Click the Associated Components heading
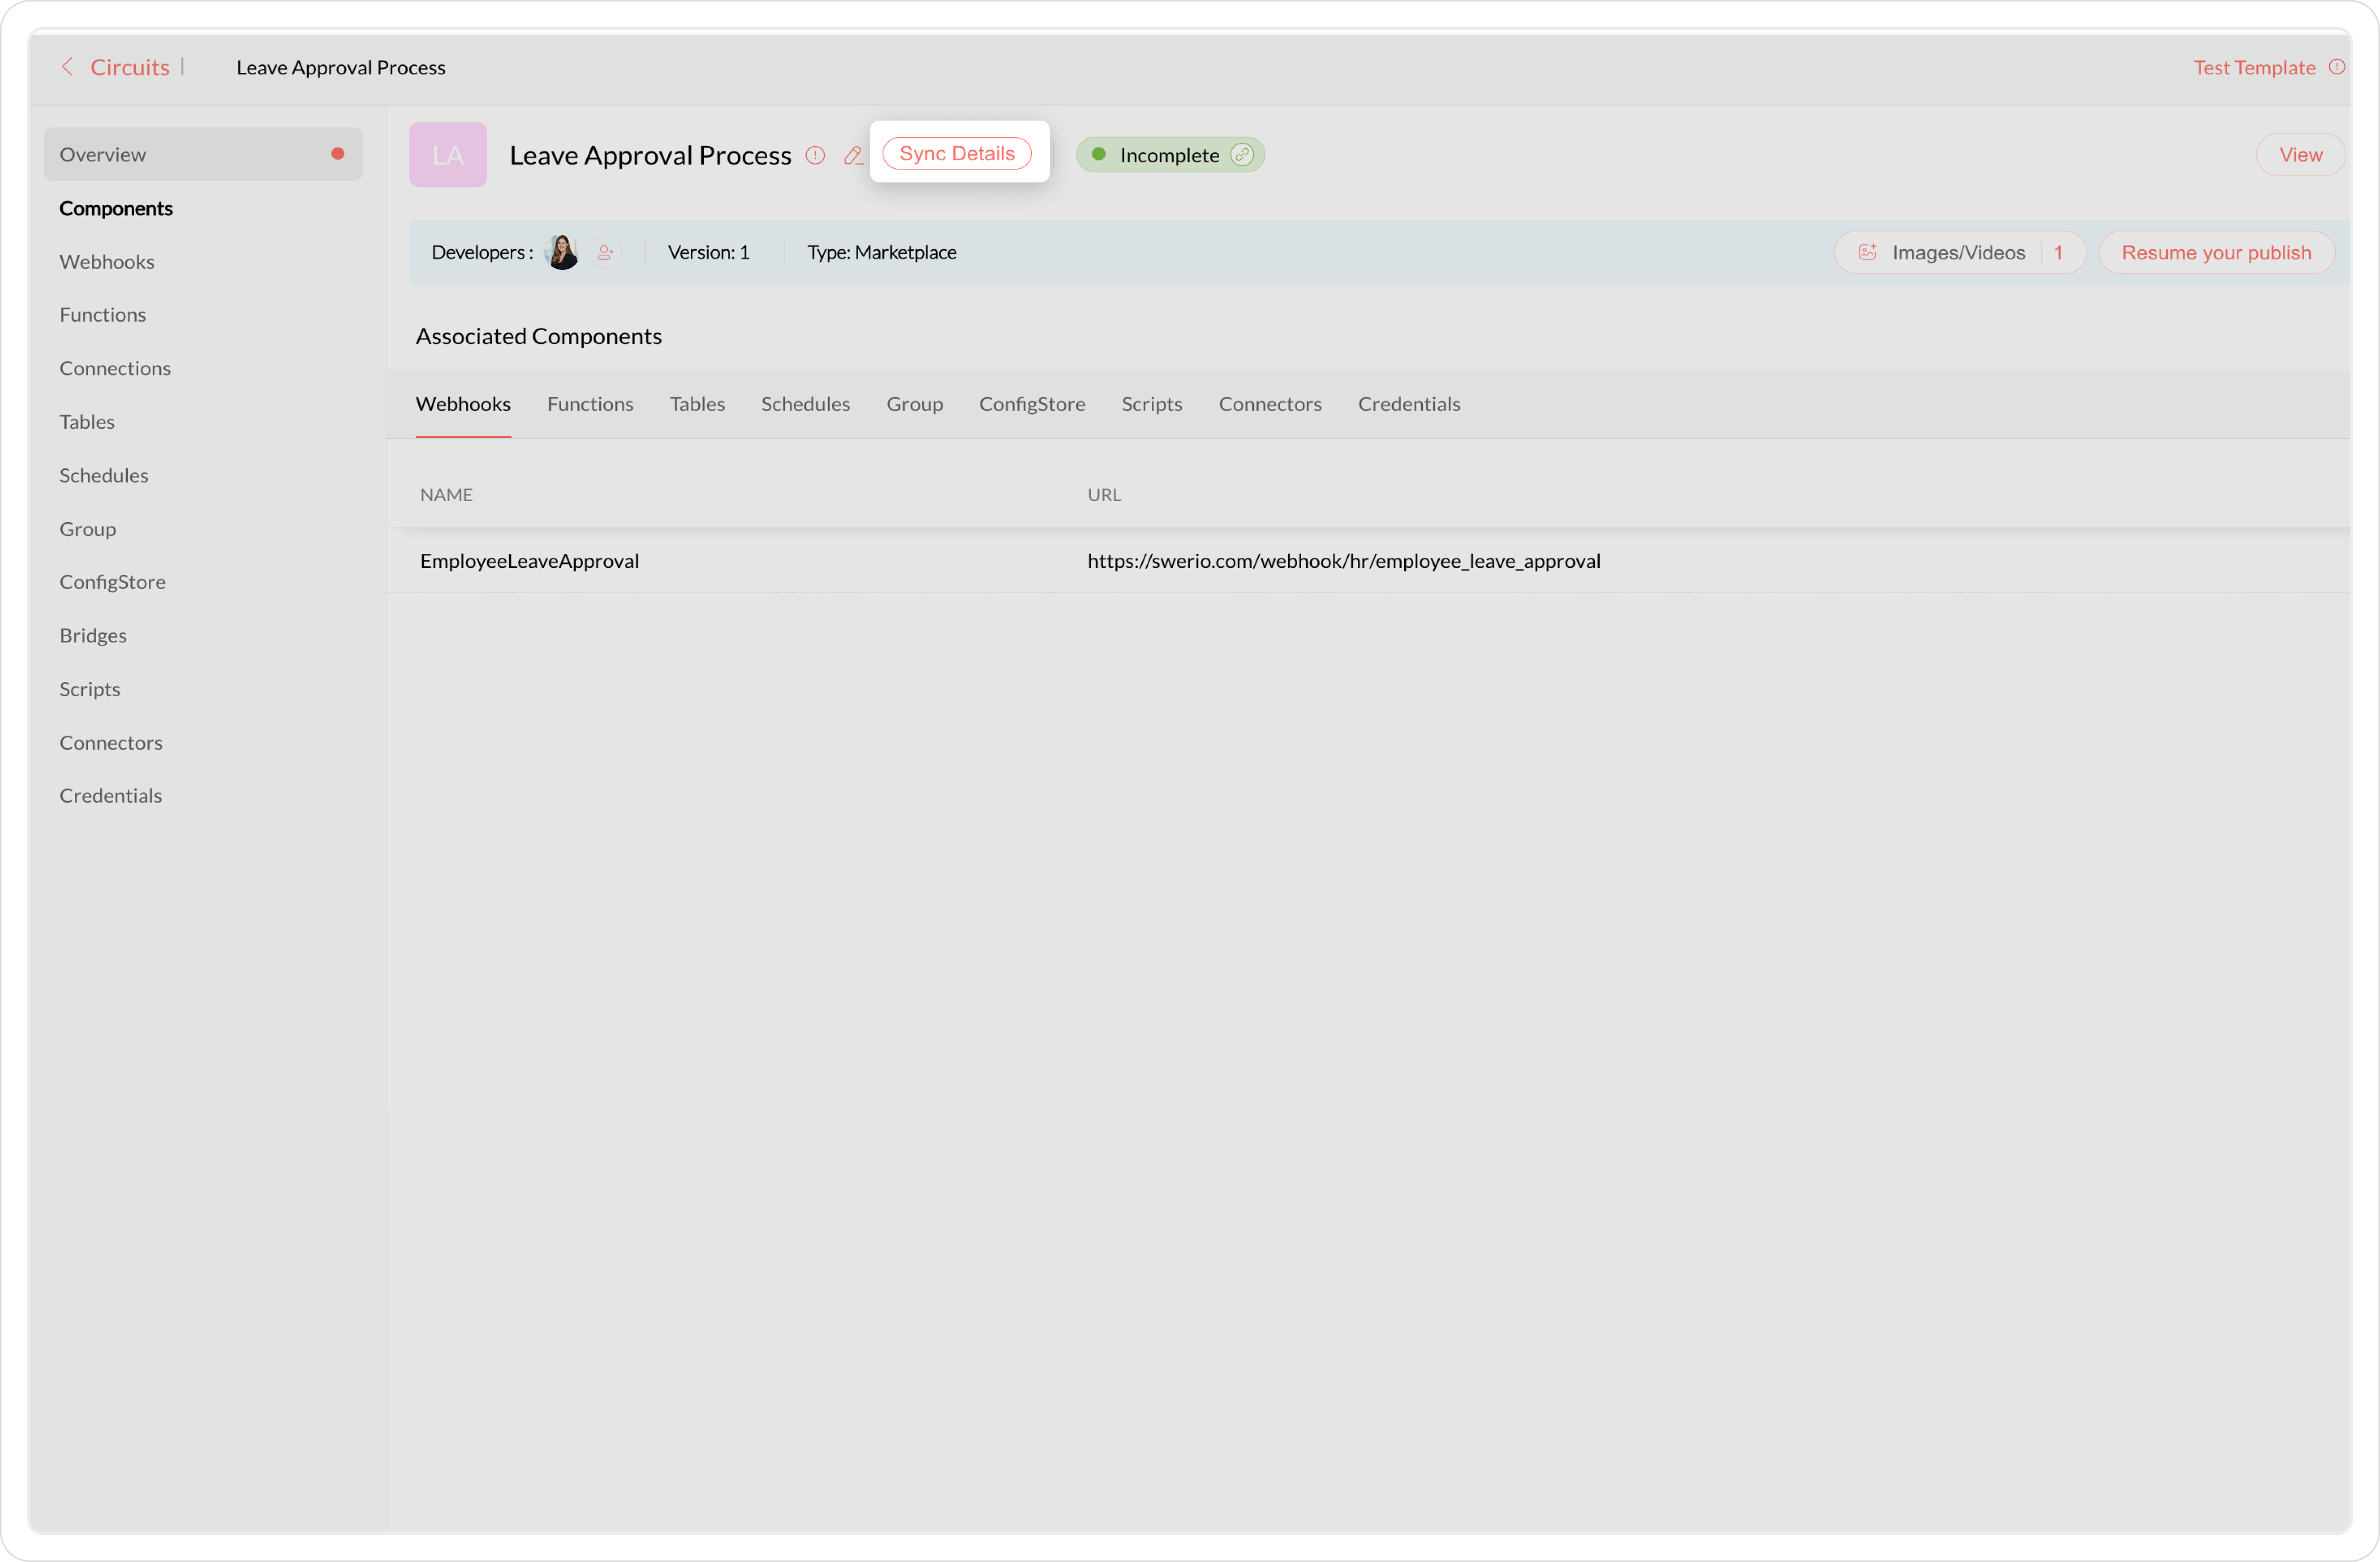The image size is (2380, 1562). [x=538, y=336]
